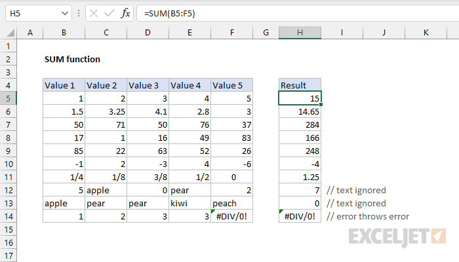Select result cell showing 1.25
459x262 pixels.
click(x=300, y=178)
